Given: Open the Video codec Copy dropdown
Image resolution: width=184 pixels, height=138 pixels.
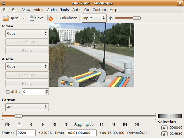Looking at the screenshot, I should [x=27, y=33].
